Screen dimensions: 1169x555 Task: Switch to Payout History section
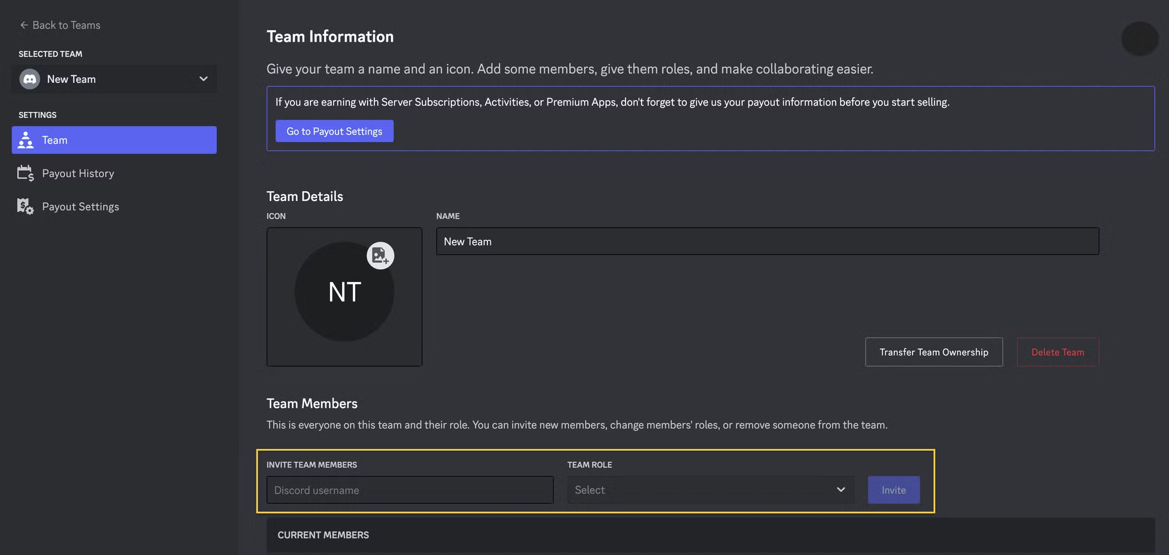click(x=78, y=172)
